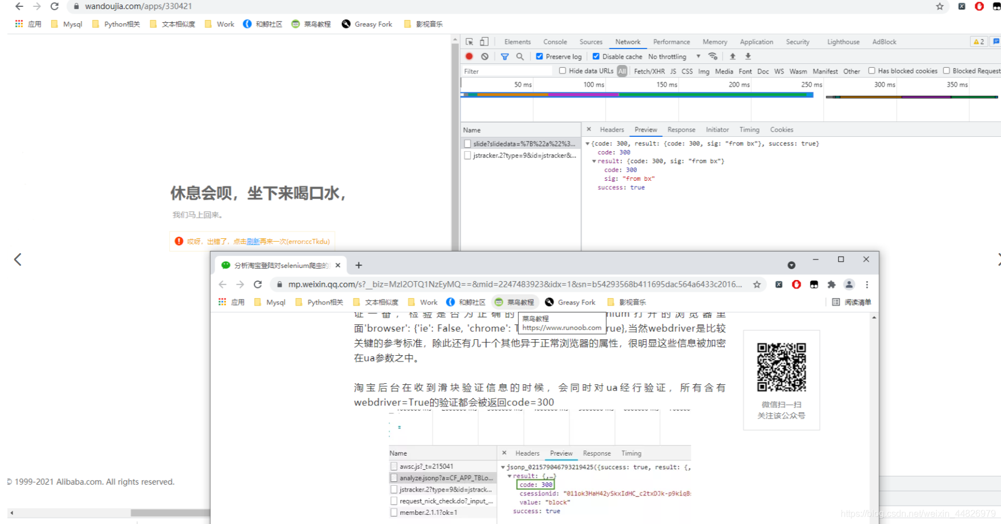Open the Performance panel
This screenshot has width=1001, height=524.
pyautogui.click(x=671, y=42)
